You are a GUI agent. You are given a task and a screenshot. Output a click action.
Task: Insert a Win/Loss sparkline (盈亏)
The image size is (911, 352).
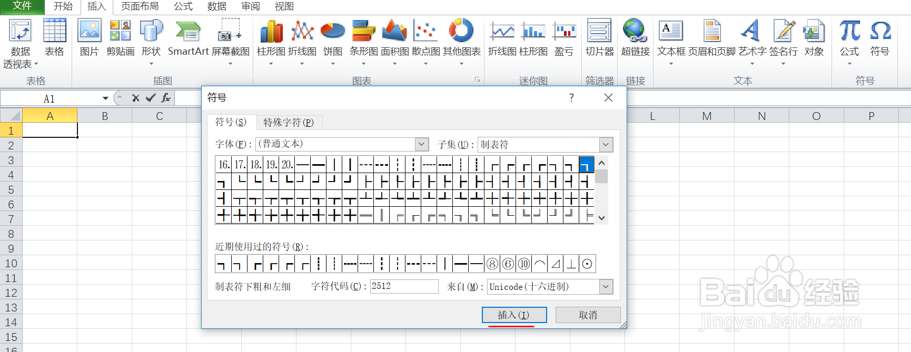564,38
